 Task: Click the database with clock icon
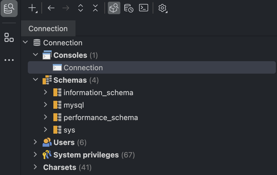[x=129, y=8]
